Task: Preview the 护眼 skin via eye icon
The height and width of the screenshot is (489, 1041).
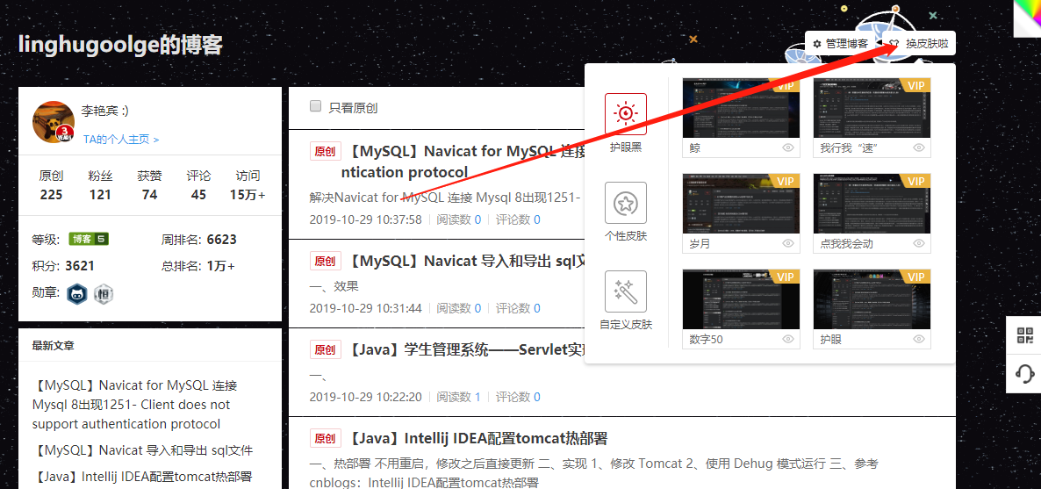Action: (919, 339)
